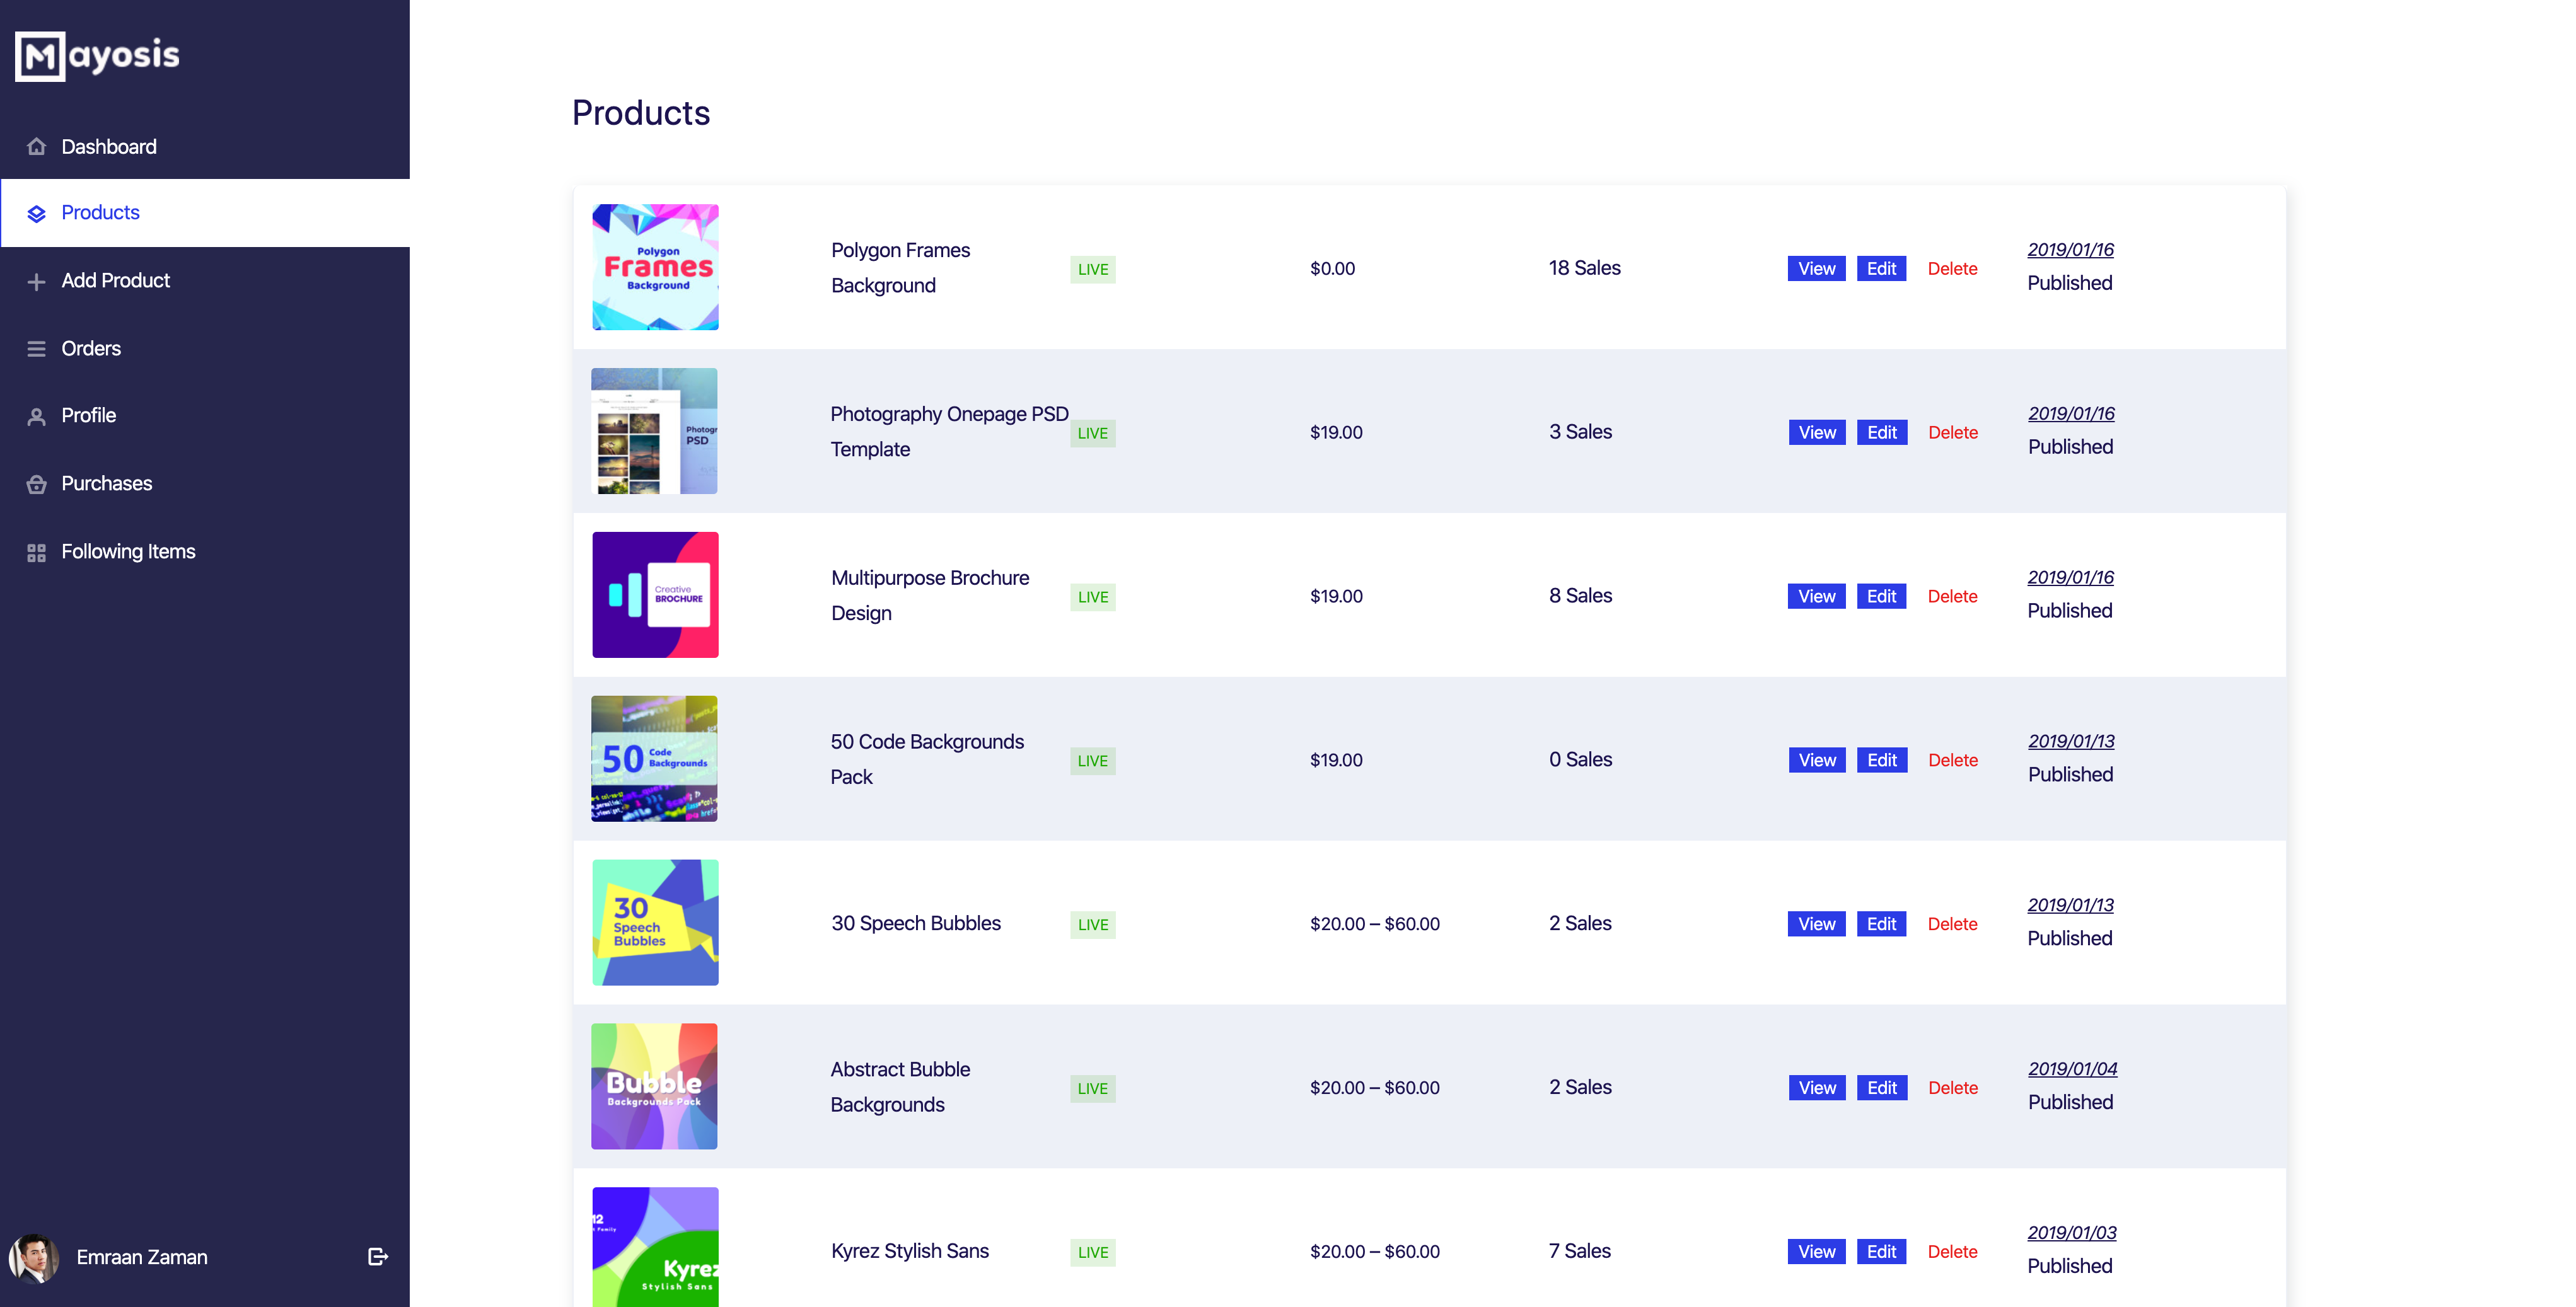Click the Orders list icon
Viewport: 2576px width, 1307px height.
tap(37, 348)
